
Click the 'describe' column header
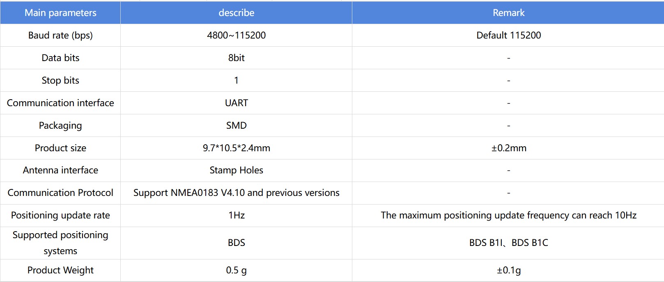pyautogui.click(x=236, y=13)
